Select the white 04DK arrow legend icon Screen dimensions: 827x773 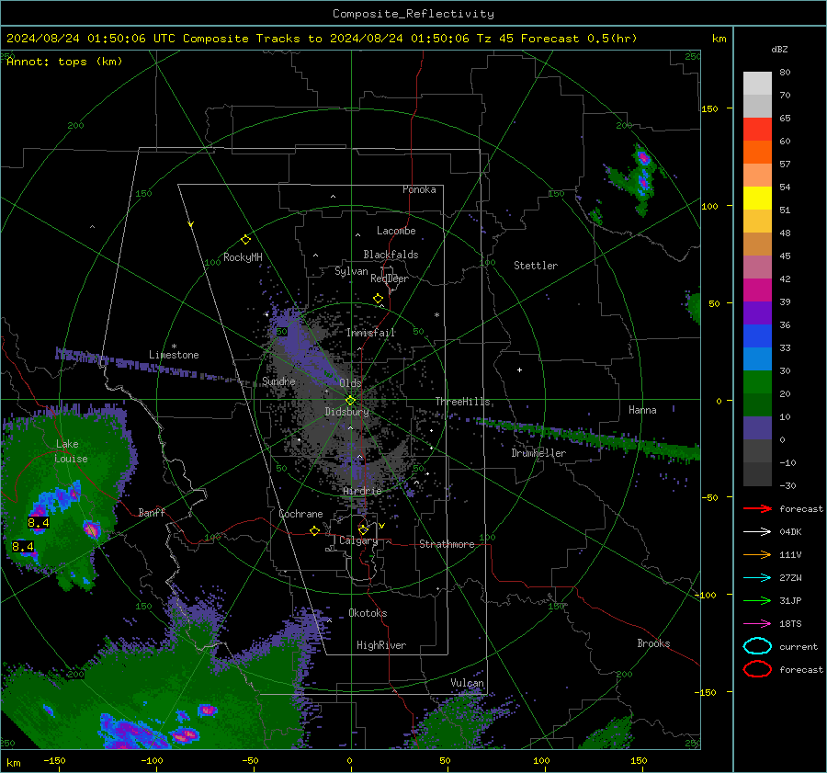(757, 532)
